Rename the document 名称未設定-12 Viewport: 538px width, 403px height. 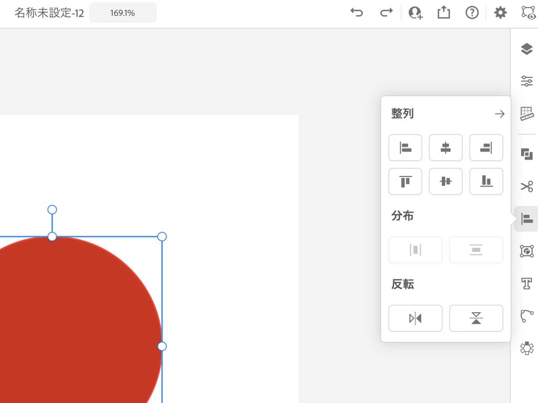(49, 13)
